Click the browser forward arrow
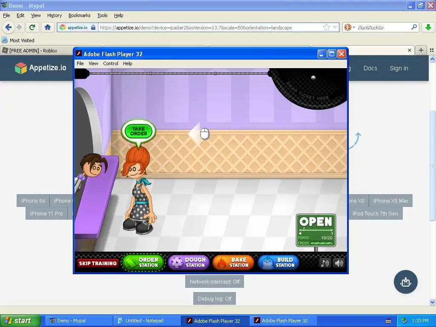The height and width of the screenshot is (327, 436). 19,27
